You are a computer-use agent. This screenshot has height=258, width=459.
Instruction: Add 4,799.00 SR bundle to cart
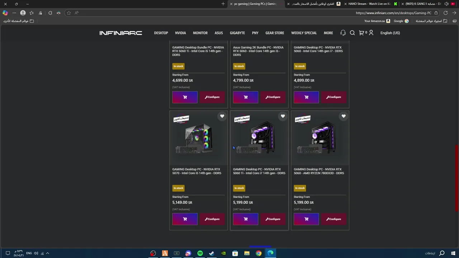[246, 97]
